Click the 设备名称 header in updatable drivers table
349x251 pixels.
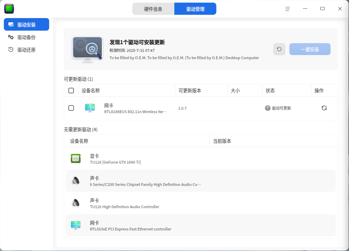tap(91, 91)
